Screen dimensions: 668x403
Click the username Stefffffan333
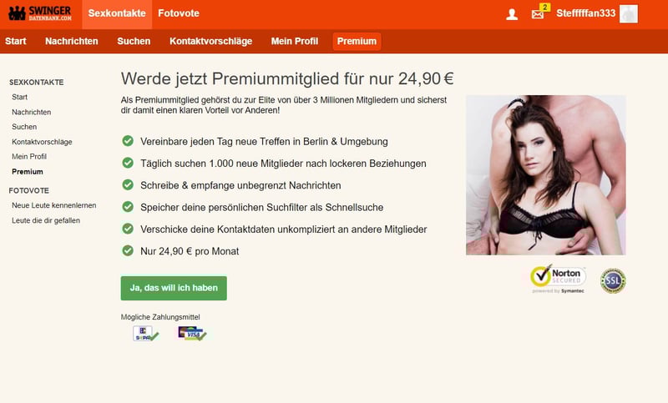click(586, 13)
